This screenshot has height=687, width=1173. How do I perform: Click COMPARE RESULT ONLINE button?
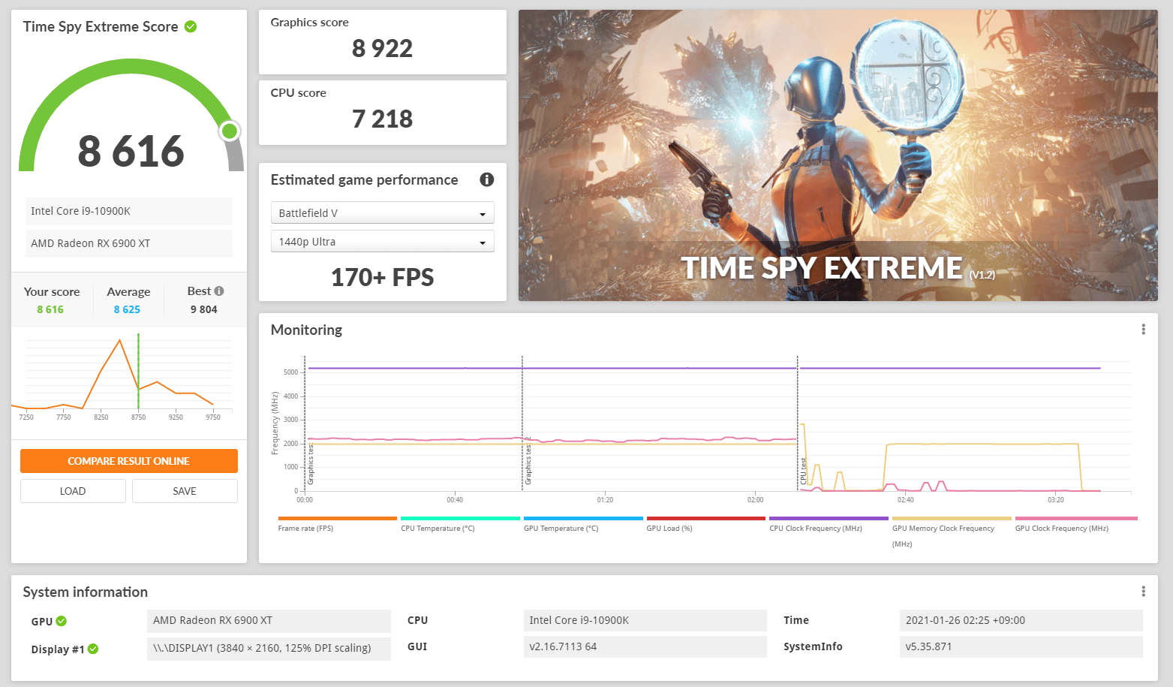129,461
